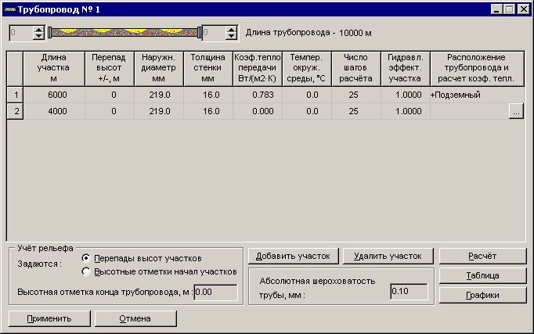Click column header 'Расположение трубопровода'
The height and width of the screenshot is (334, 534).
coord(477,68)
